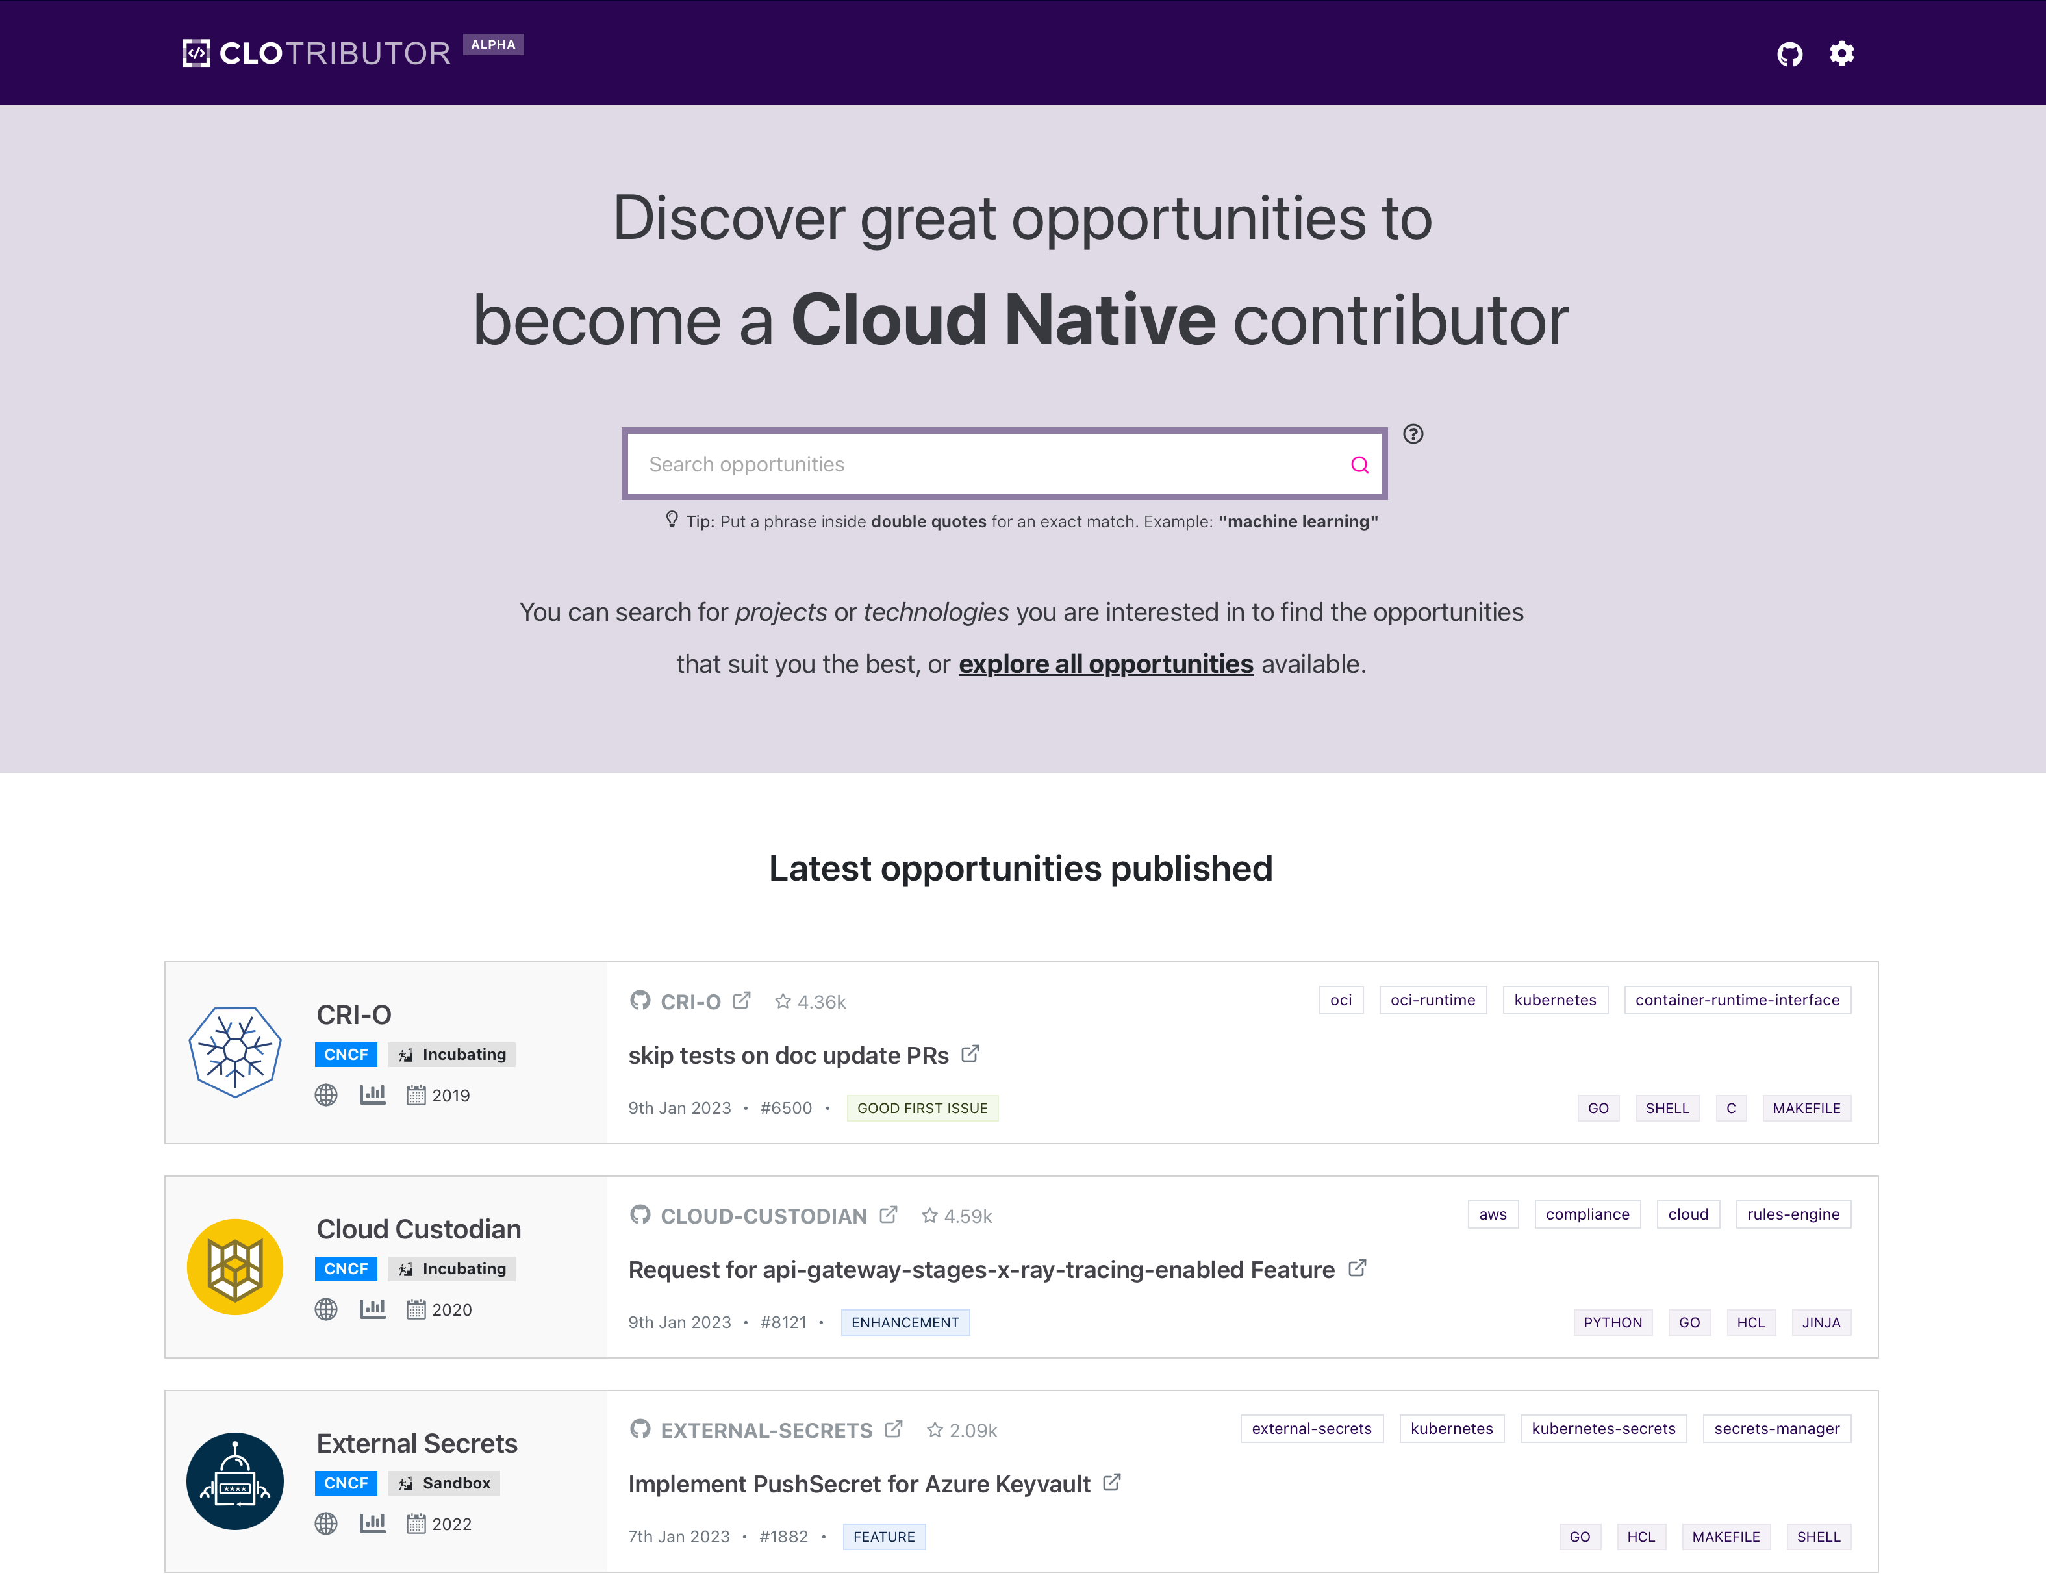The width and height of the screenshot is (2046, 1582).
Task: Click CRI-O project website globe icon
Action: 326,1095
